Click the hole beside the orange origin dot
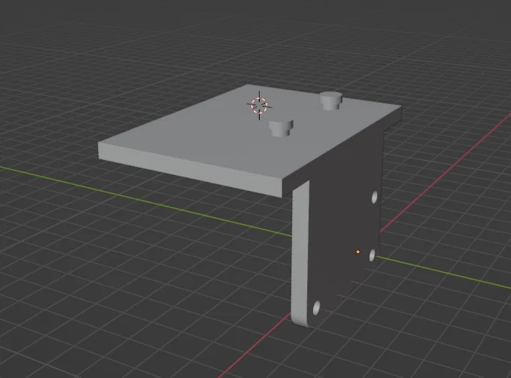The width and height of the screenshot is (511, 378). (373, 256)
